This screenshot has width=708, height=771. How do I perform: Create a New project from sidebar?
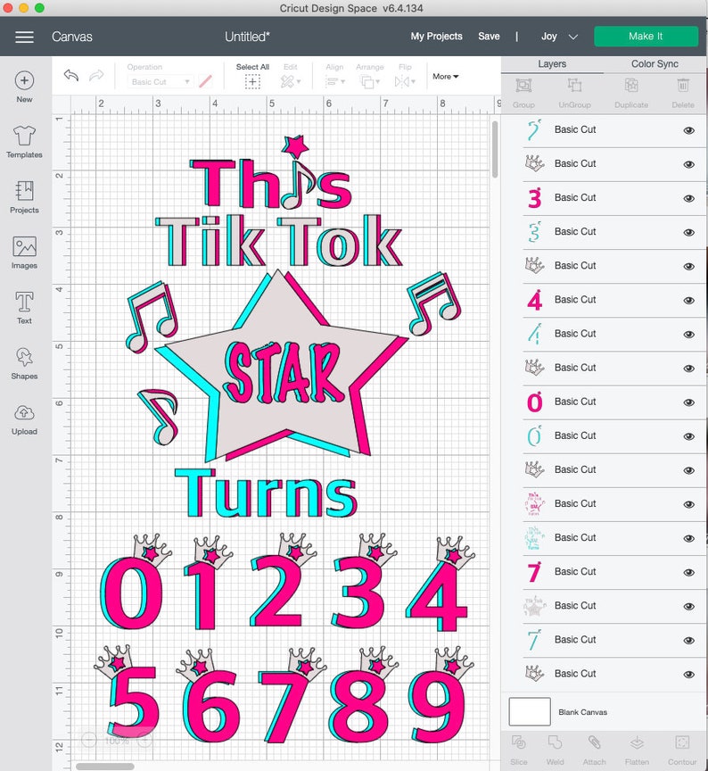point(24,87)
